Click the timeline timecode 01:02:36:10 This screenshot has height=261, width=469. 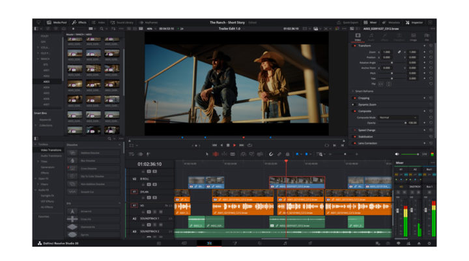click(150, 164)
